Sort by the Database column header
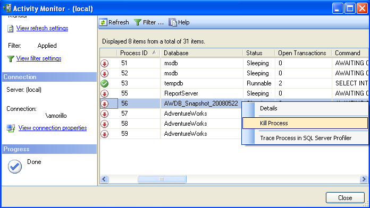370x208 pixels. 202,53
